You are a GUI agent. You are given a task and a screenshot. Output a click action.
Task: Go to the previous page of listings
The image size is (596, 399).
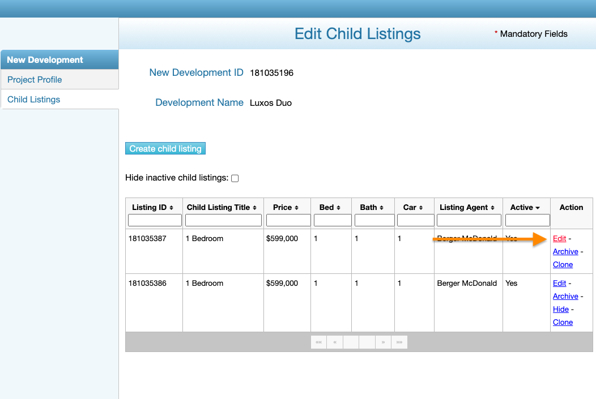pos(335,342)
